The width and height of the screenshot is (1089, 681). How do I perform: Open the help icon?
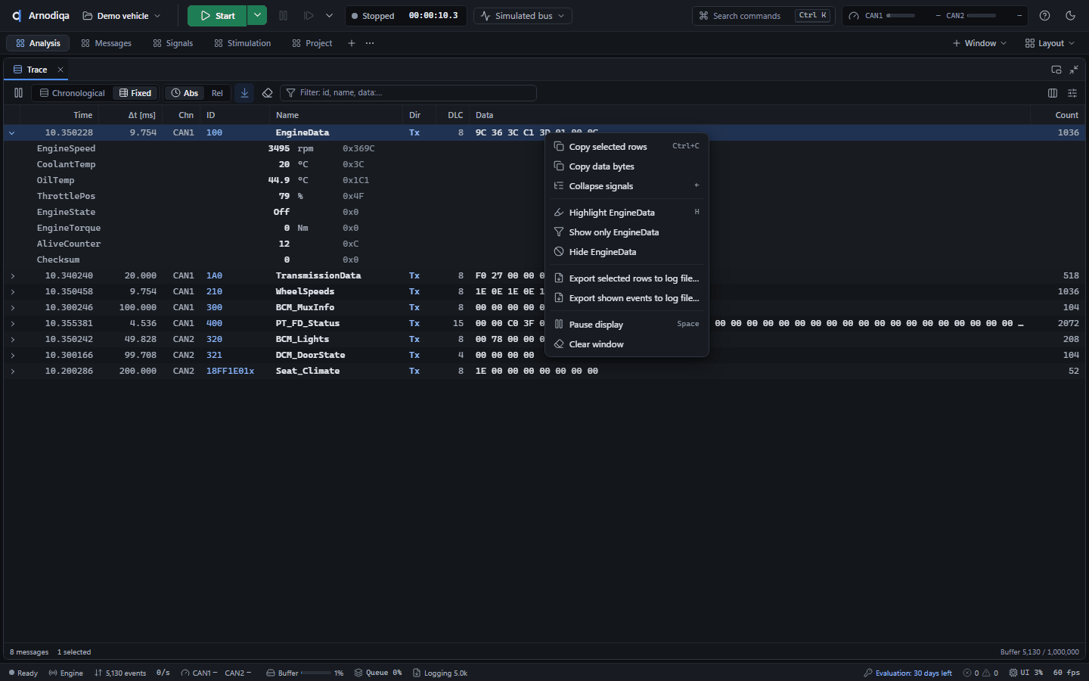[1044, 15]
